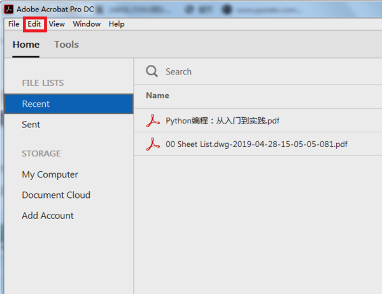The height and width of the screenshot is (294, 382).
Task: Click the Adobe Acrobat logo in title bar
Action: click(x=9, y=10)
